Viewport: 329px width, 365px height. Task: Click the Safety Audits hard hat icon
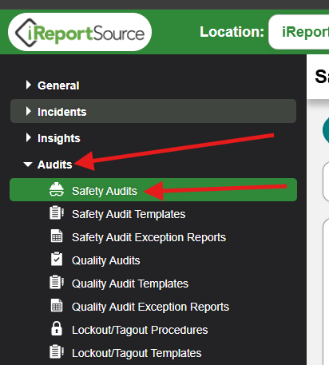click(x=57, y=189)
